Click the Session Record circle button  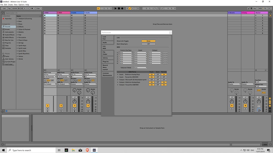[138, 8]
